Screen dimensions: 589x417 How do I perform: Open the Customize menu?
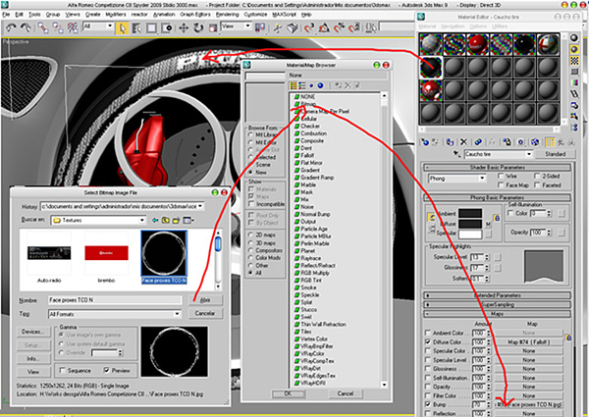tap(255, 15)
